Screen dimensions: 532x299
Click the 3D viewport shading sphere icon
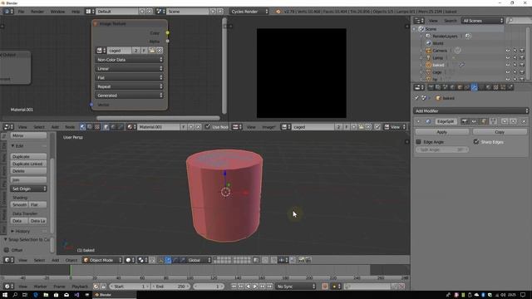coord(130,260)
